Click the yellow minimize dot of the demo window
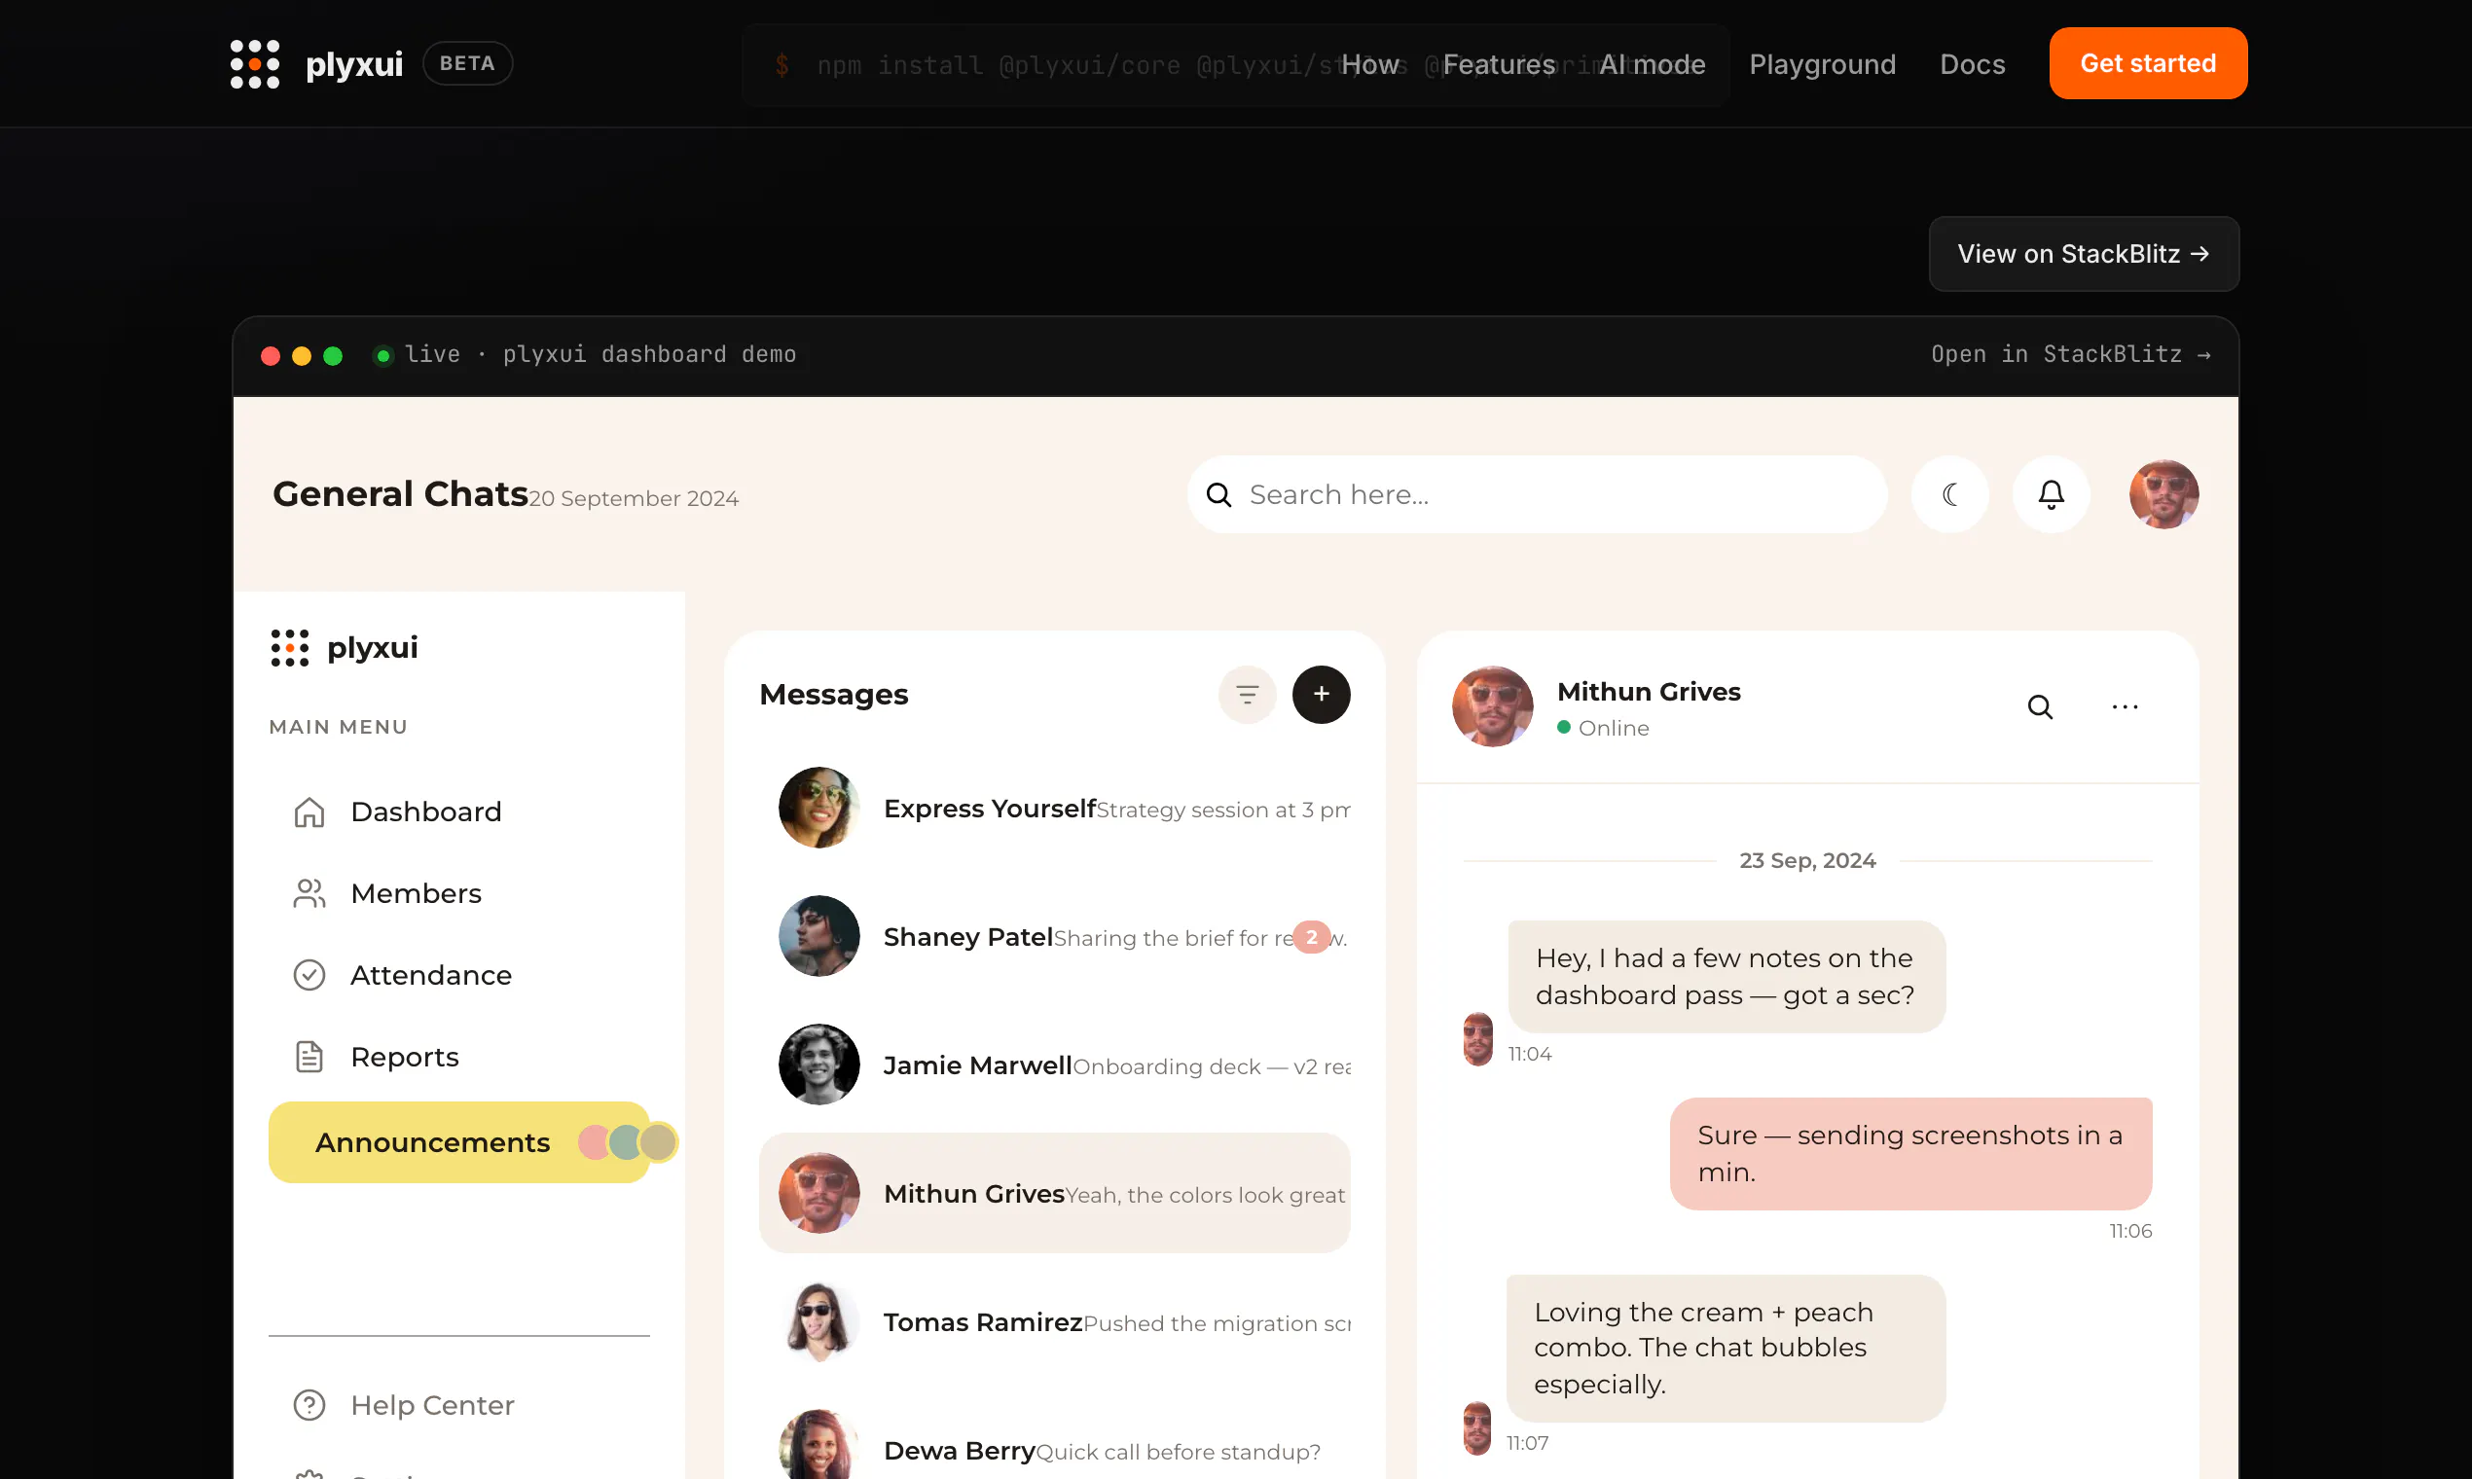This screenshot has width=2472, height=1479. click(301, 356)
